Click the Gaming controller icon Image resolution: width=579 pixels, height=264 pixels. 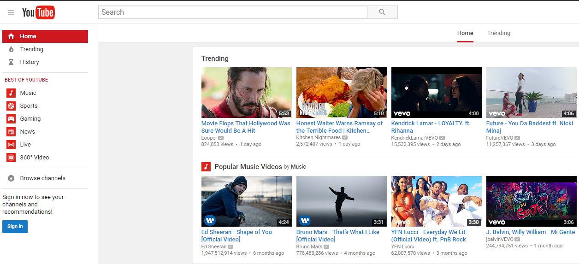(11, 119)
